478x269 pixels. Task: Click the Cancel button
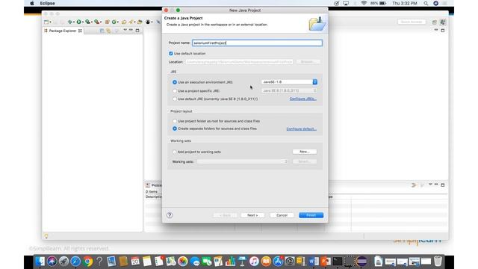[282, 215]
